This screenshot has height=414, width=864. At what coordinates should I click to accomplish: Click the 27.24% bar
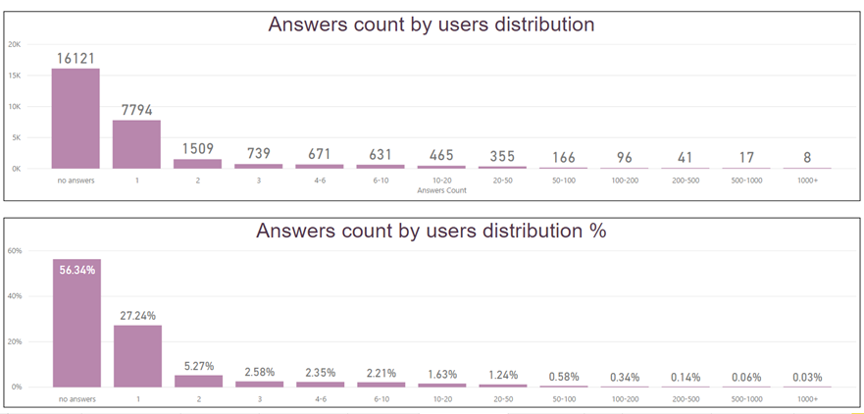136,355
